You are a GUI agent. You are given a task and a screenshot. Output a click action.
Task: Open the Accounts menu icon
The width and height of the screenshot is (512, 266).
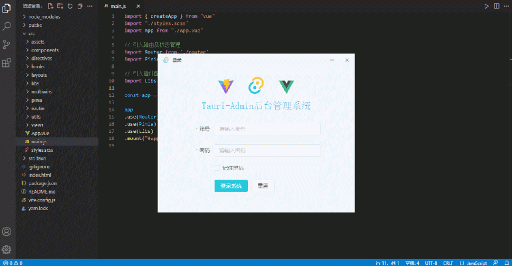coord(6,232)
